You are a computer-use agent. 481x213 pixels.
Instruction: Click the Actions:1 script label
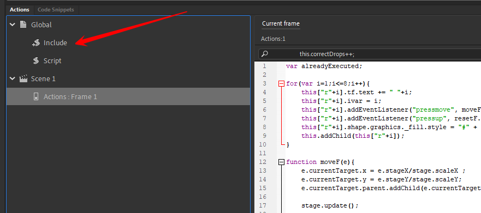tap(273, 39)
